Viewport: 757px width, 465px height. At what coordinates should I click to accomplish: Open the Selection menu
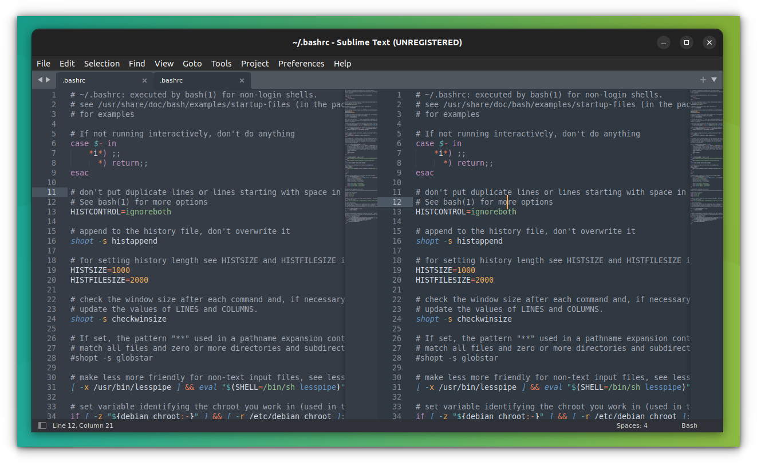(x=102, y=64)
